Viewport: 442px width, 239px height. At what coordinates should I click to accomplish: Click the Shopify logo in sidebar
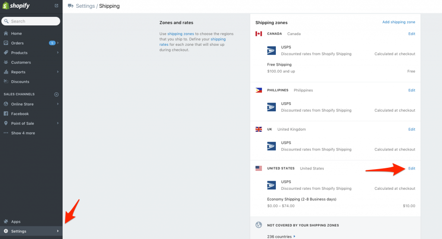coord(17,6)
